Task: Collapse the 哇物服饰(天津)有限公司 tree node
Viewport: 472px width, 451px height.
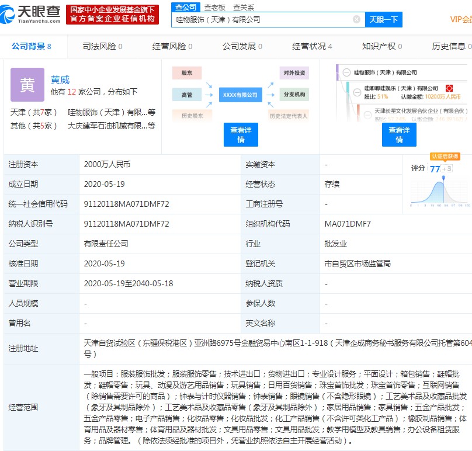Action: [x=346, y=72]
